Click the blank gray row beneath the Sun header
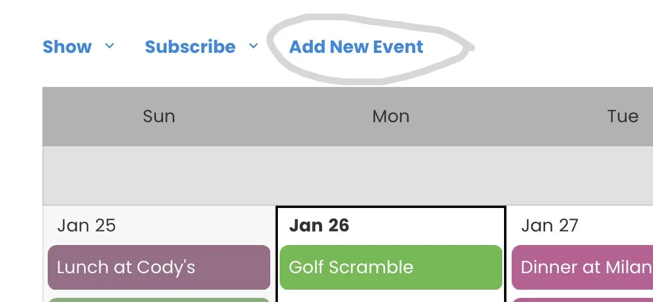Screen dimensions: 653x302 [159, 175]
